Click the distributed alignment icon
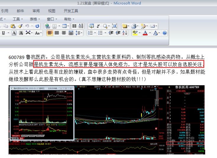The image size is (217, 158). 71,33
